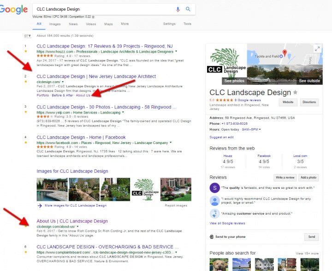This screenshot has height=271, width=332.
Task: Switch to the Images tab
Action: (55, 24)
